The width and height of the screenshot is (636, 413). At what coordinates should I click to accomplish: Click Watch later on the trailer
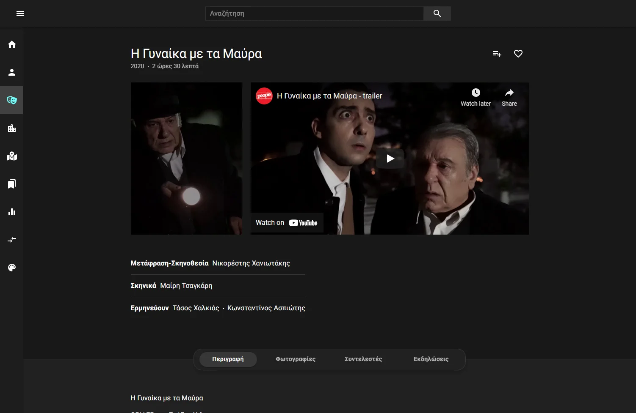476,98
